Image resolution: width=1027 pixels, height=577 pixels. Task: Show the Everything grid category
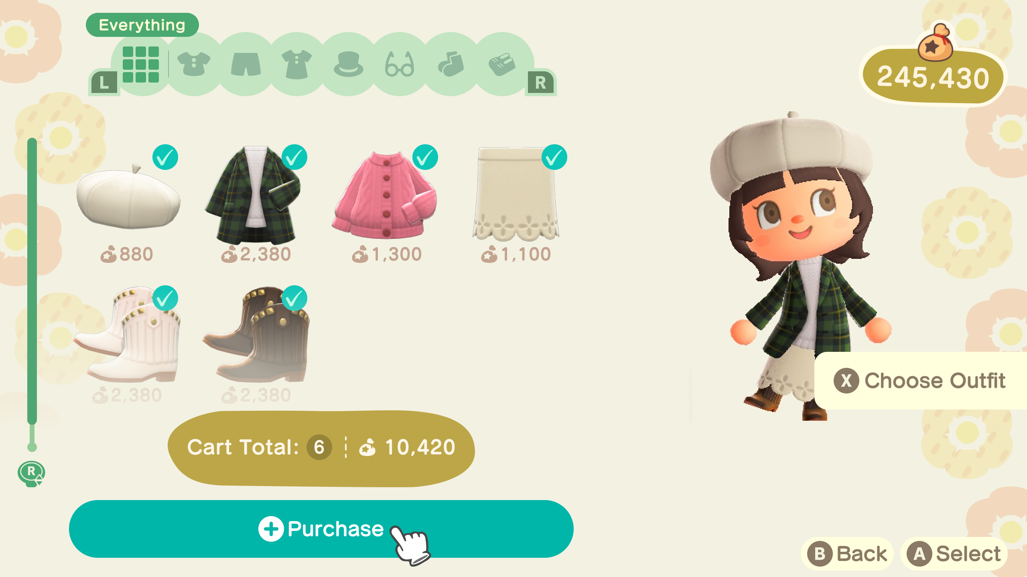[141, 64]
